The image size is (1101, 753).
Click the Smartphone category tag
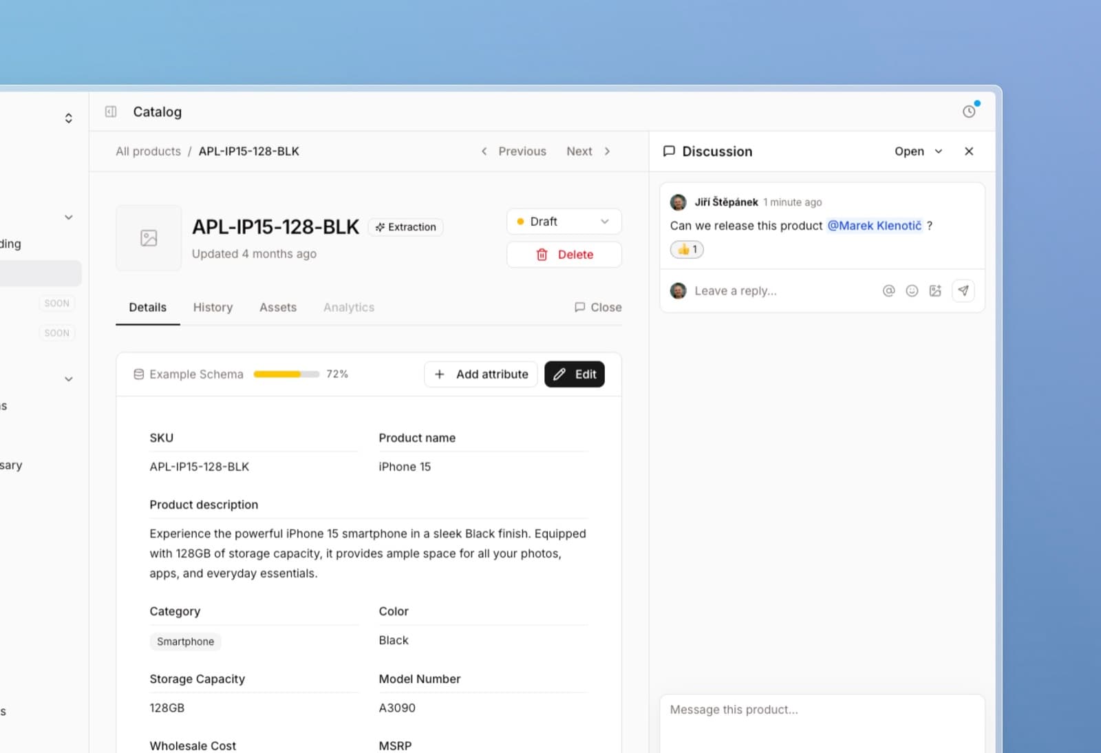(x=186, y=641)
